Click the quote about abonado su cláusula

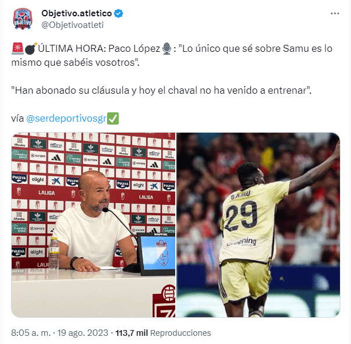(161, 90)
